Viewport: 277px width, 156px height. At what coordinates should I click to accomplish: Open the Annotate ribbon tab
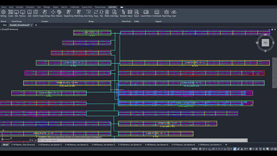pyautogui.click(x=20, y=7)
